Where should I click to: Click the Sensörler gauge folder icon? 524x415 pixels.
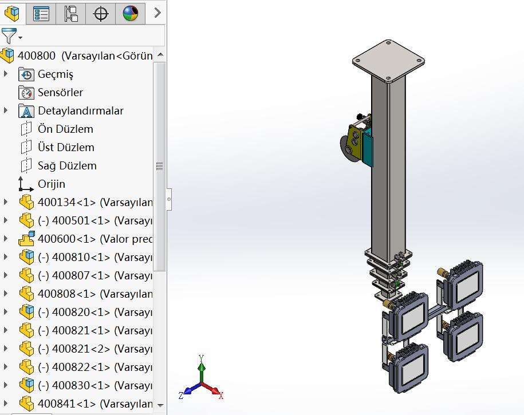point(26,92)
